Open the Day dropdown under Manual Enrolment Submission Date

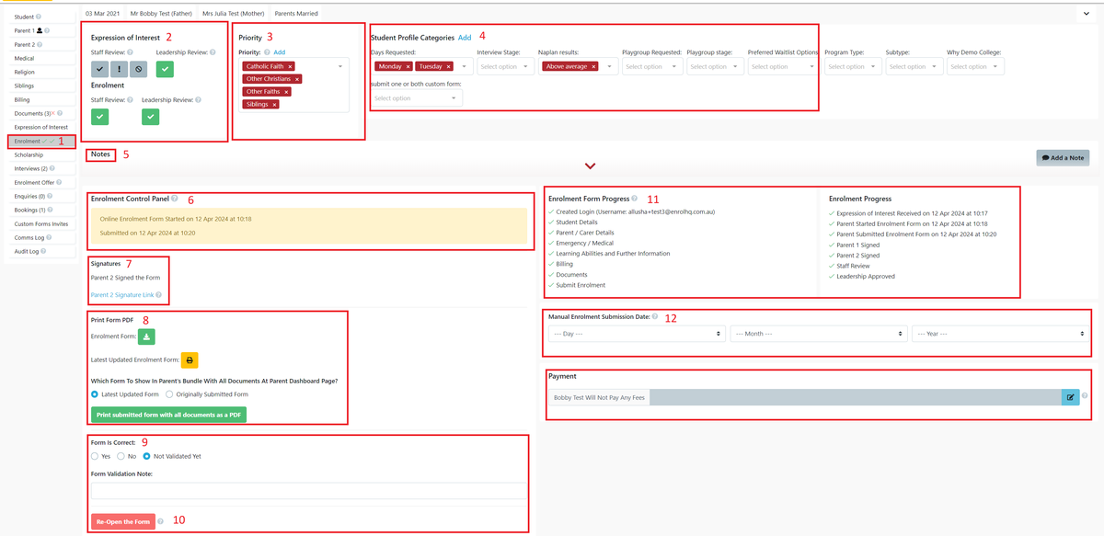pos(635,335)
